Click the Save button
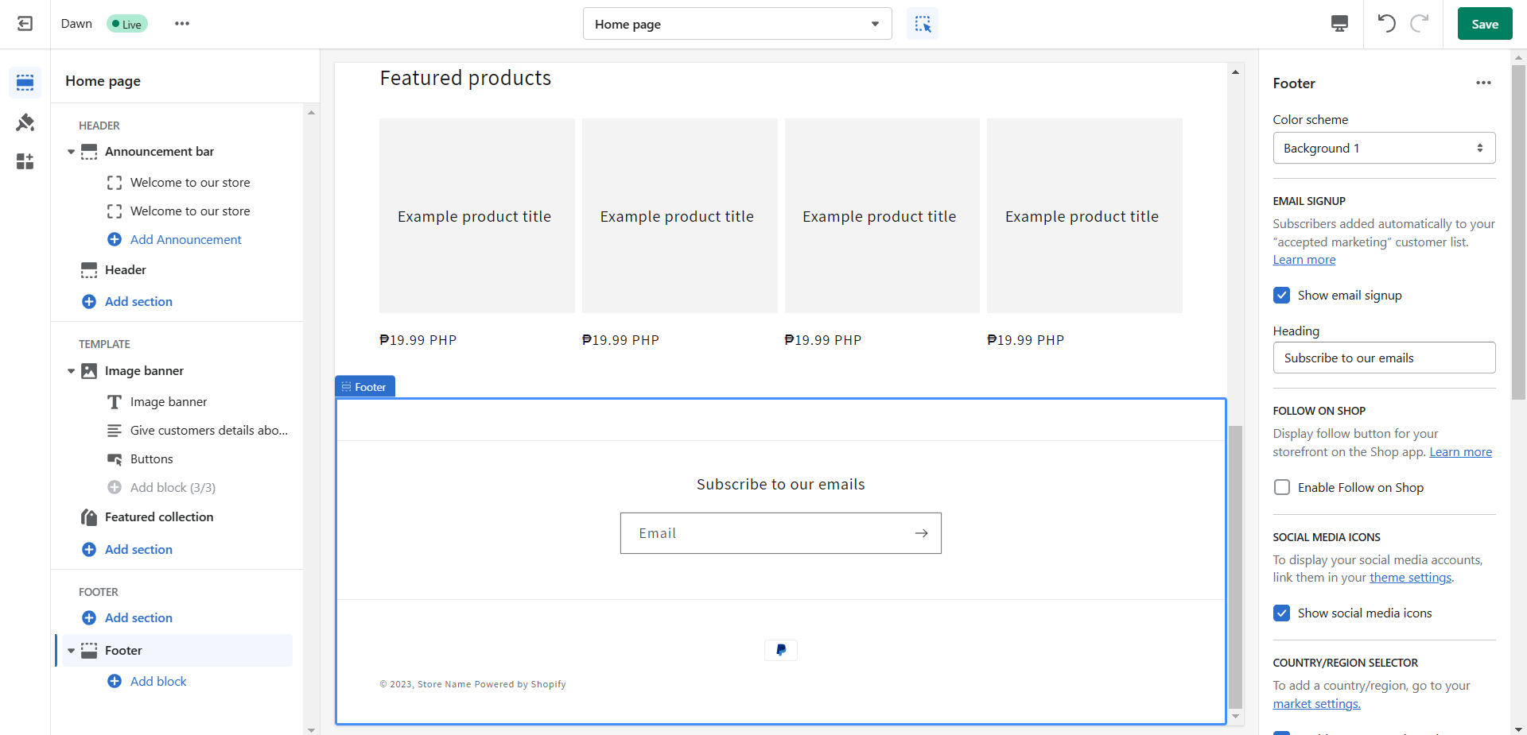Screen dimensions: 1527x735 coord(1485,24)
